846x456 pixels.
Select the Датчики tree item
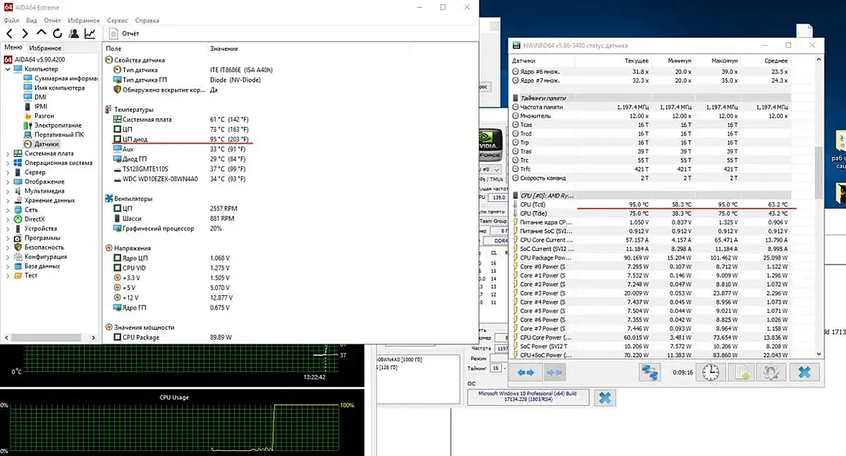click(x=42, y=144)
